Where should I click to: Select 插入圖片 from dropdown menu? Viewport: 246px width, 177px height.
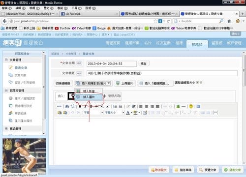click(89, 97)
